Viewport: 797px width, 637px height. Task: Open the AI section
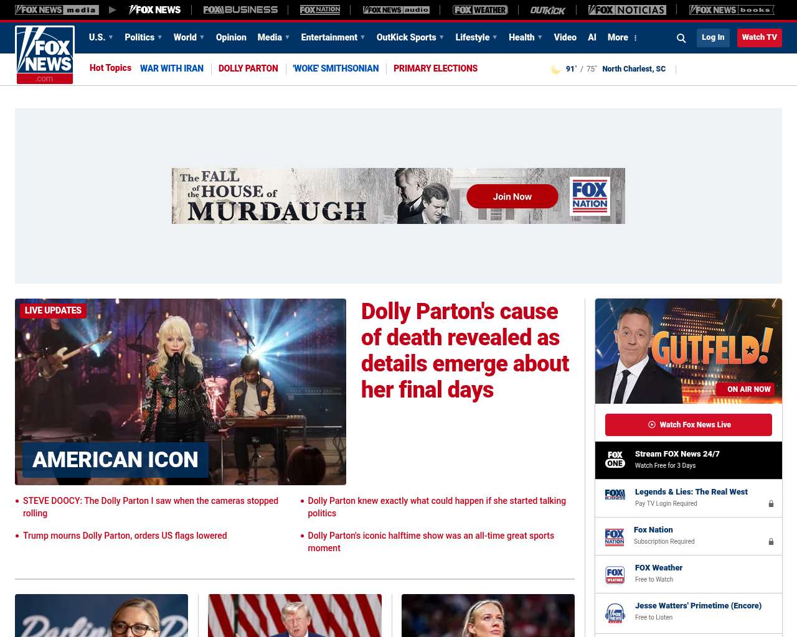[592, 37]
